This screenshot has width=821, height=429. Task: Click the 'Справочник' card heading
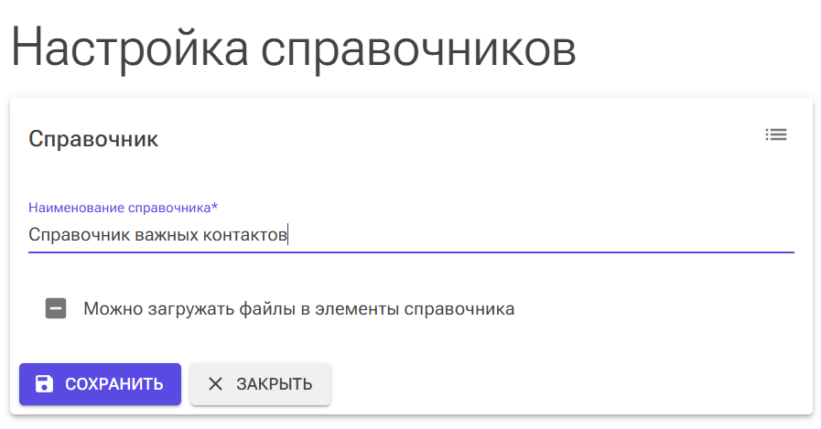point(93,139)
